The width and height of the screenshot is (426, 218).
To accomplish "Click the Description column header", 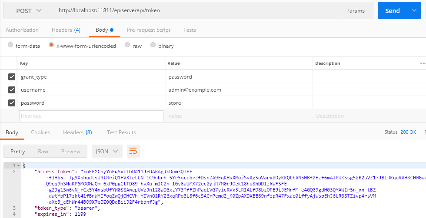I will click(327, 63).
